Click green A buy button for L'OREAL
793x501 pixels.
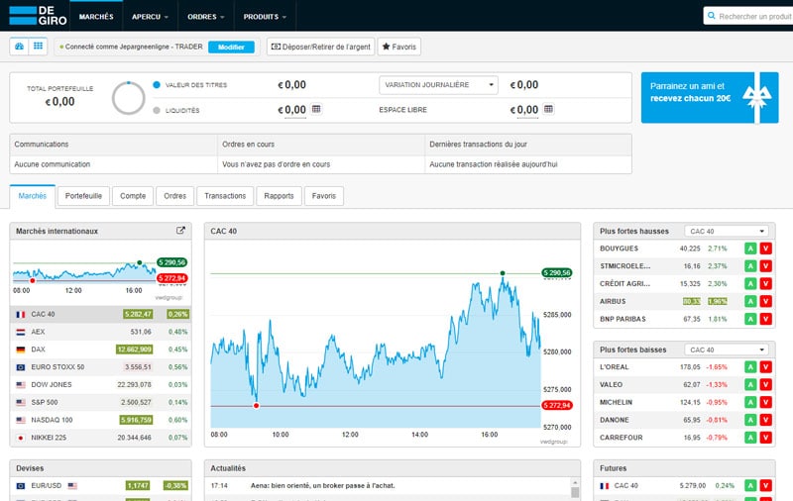click(750, 367)
